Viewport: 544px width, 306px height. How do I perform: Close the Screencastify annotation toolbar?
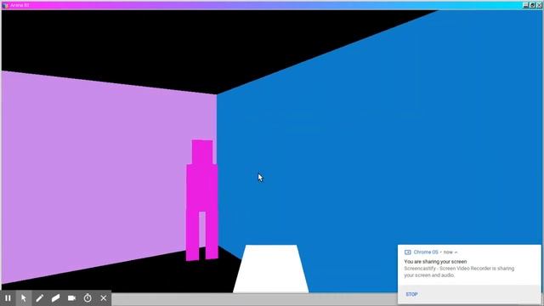pos(104,298)
